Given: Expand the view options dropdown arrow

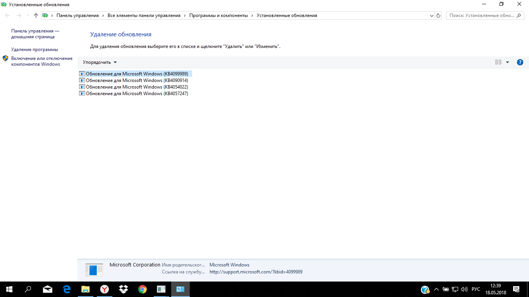Looking at the screenshot, I should 507,62.
